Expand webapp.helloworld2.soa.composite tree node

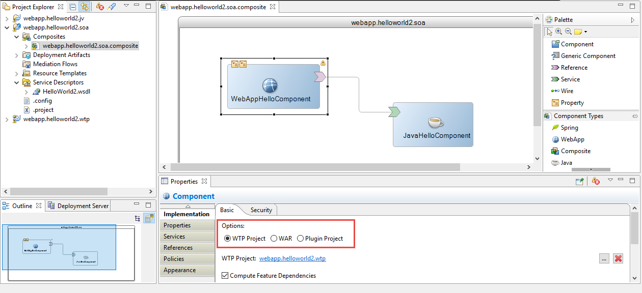click(26, 46)
